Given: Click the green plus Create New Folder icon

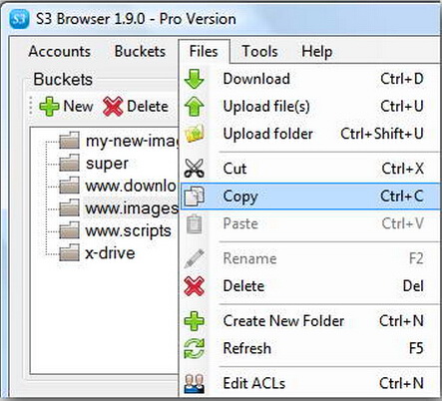Looking at the screenshot, I should click(x=195, y=321).
